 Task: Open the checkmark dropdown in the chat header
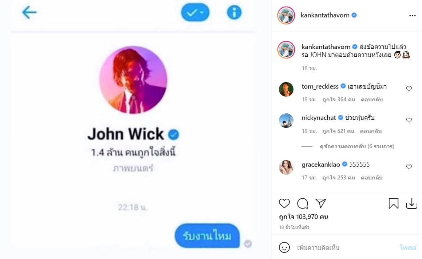(x=196, y=12)
